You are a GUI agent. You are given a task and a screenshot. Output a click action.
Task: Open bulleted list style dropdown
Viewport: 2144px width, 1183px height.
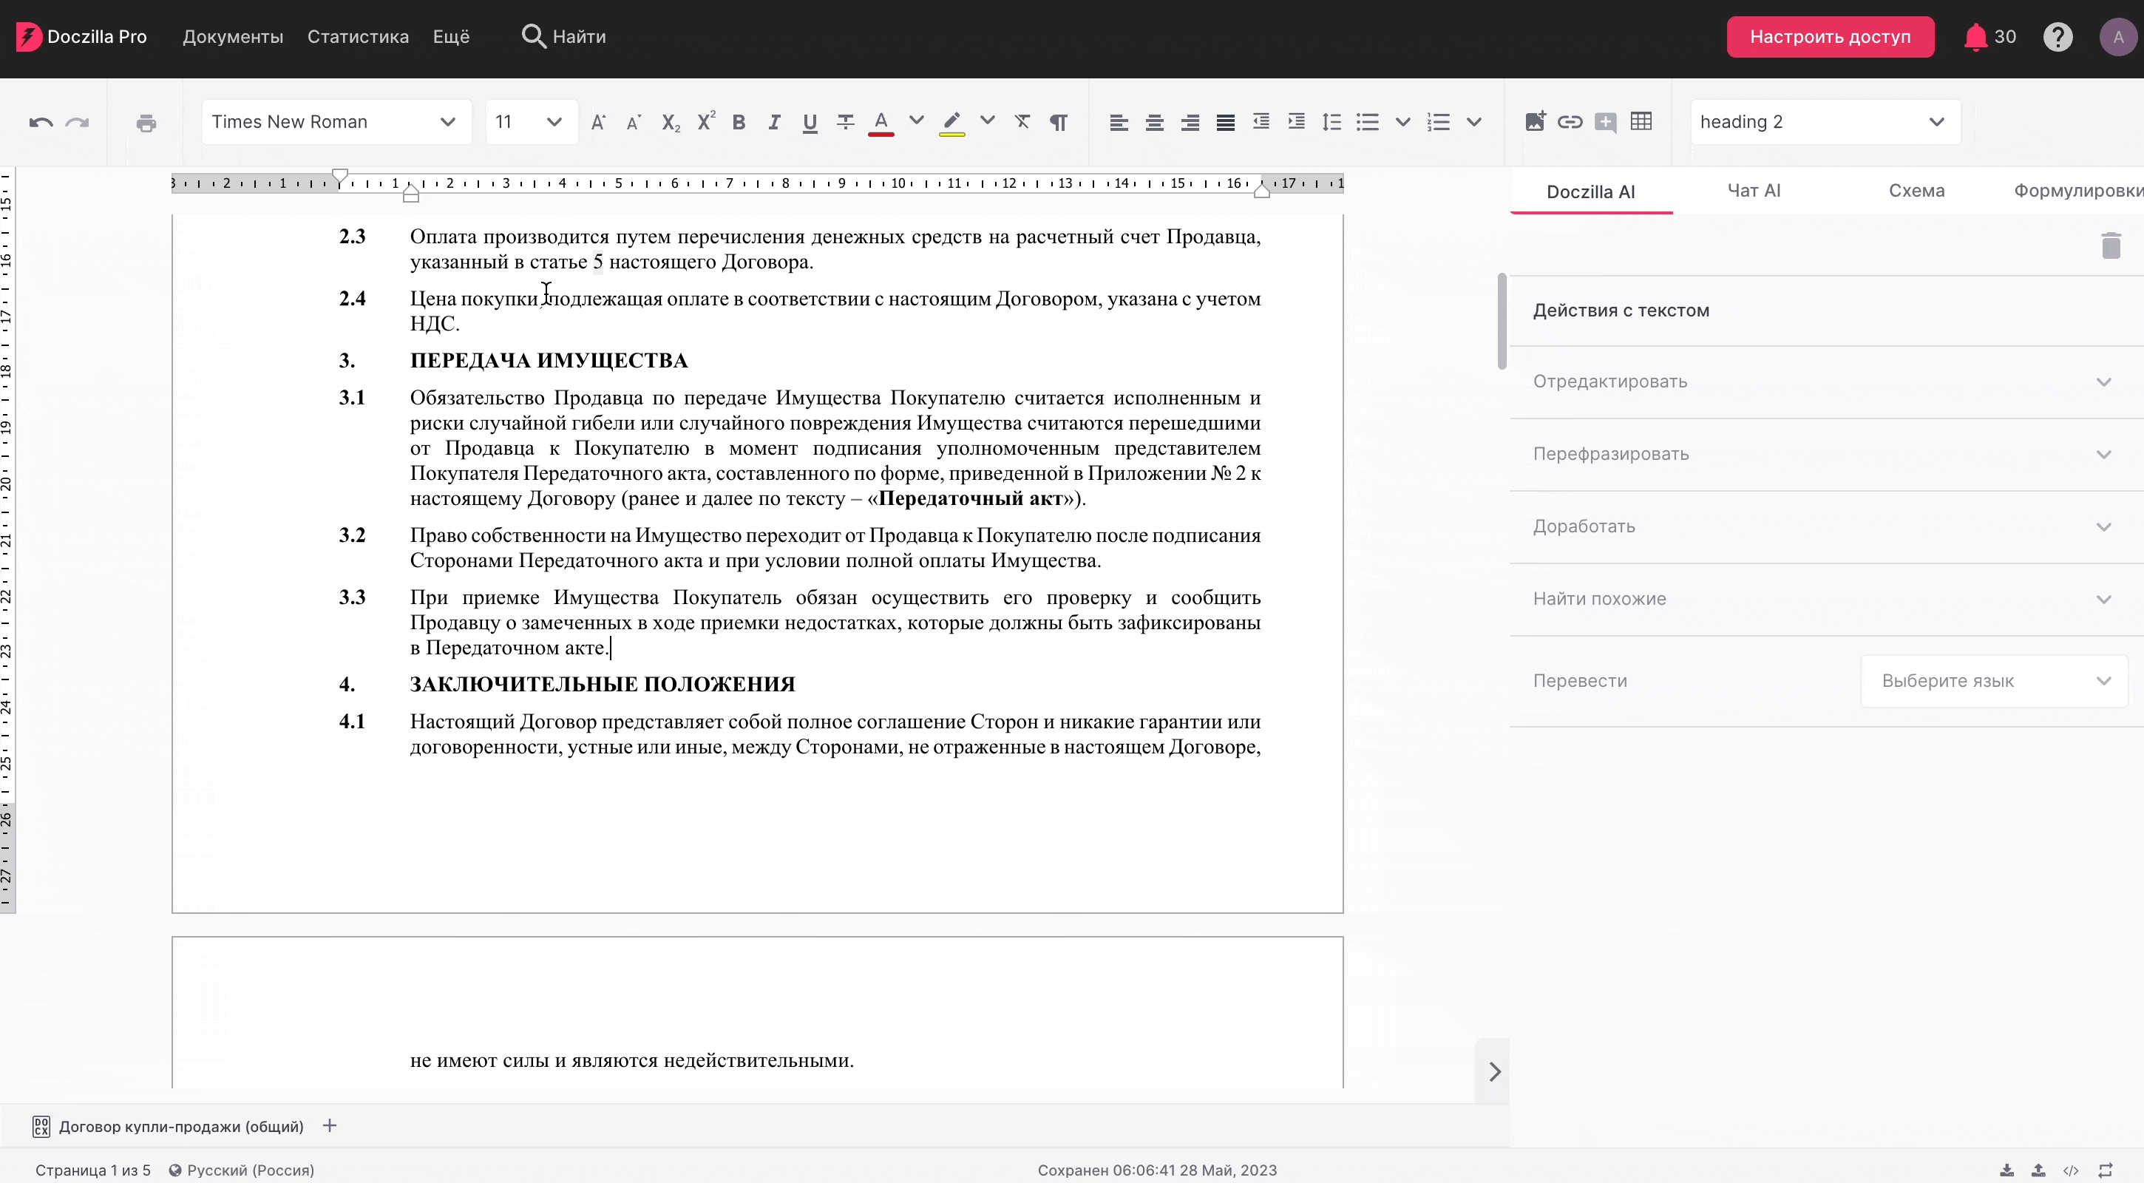pyautogui.click(x=1402, y=123)
